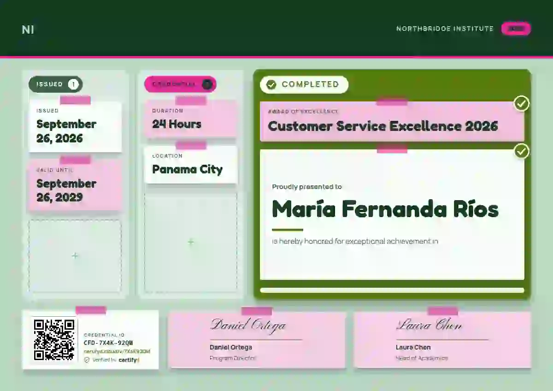Click the Head of Academics title text
The image size is (553, 391).
click(x=422, y=358)
